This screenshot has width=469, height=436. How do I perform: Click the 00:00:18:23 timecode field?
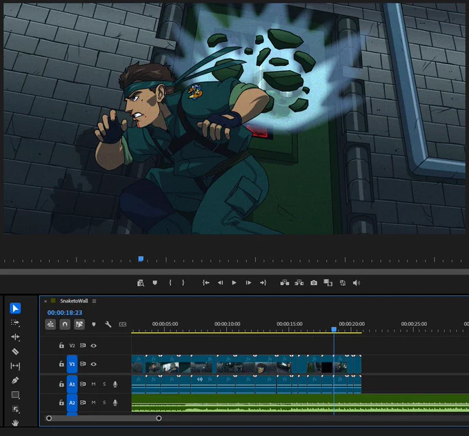click(x=65, y=313)
